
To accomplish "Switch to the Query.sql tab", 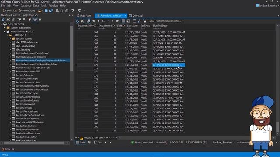I will pyautogui.click(x=136, y=16).
